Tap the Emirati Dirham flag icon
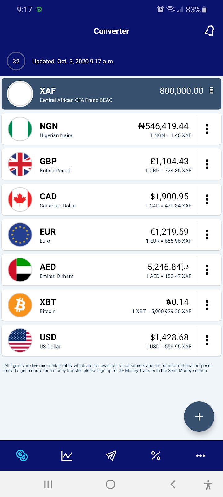The width and height of the screenshot is (223, 497). click(x=20, y=270)
